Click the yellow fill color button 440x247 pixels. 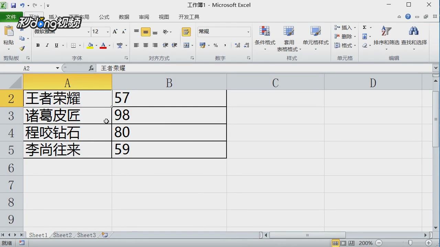(x=90, y=45)
